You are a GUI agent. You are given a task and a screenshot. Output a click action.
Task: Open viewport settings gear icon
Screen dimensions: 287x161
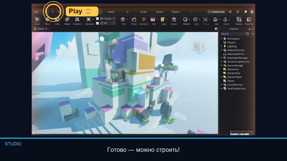pos(216,29)
